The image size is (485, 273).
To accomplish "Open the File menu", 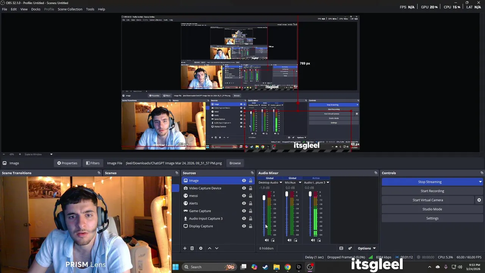I will [x=5, y=9].
